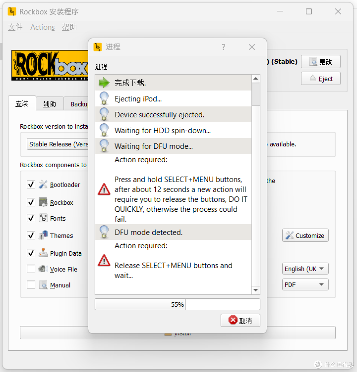
Task: Click the Themes component icon
Action: click(43, 235)
